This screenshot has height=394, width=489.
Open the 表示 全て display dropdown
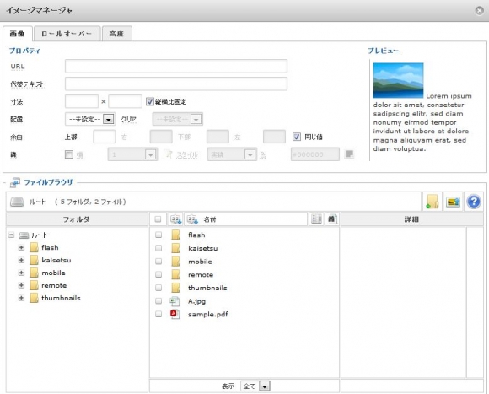pos(255,386)
